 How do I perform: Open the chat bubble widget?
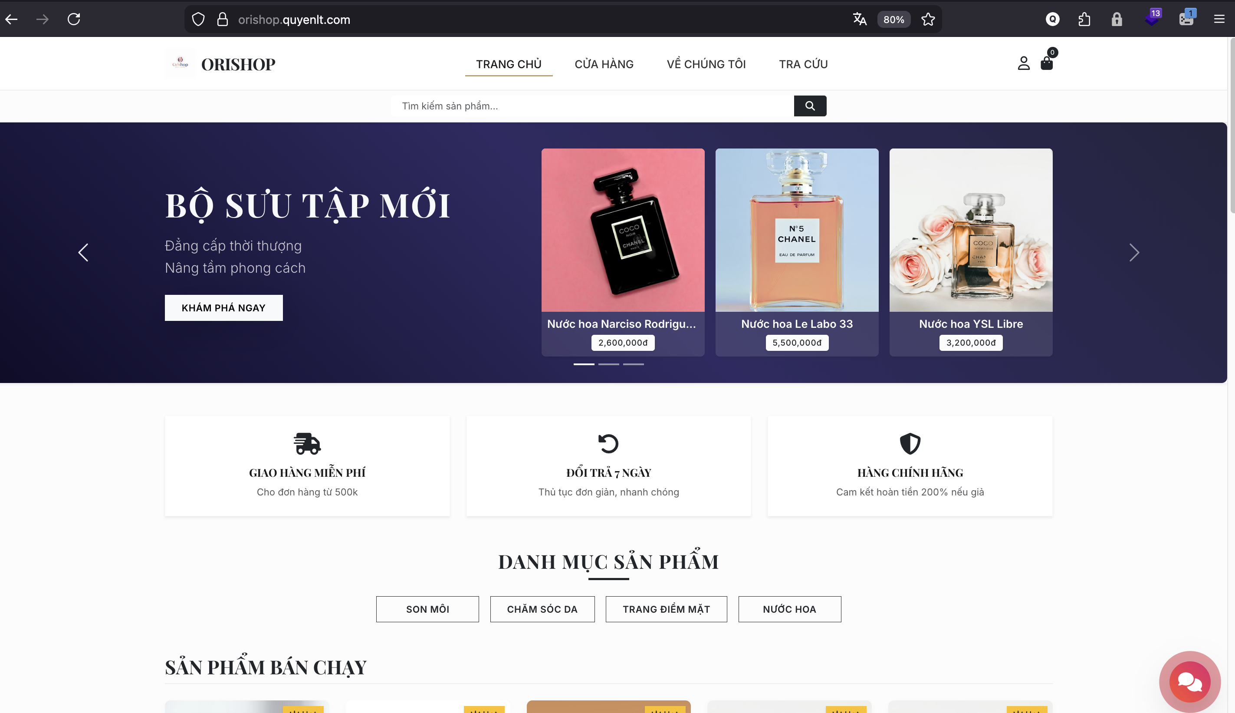[1189, 681]
